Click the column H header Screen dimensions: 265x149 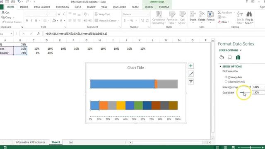(100, 41)
